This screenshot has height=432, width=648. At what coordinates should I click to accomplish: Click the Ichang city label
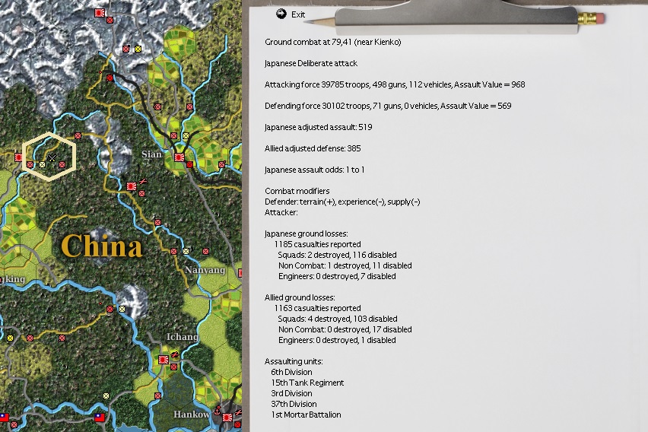183,337
